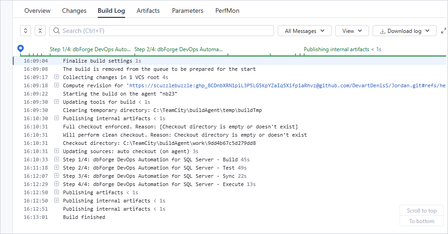Open the Parameters tab

[187, 11]
